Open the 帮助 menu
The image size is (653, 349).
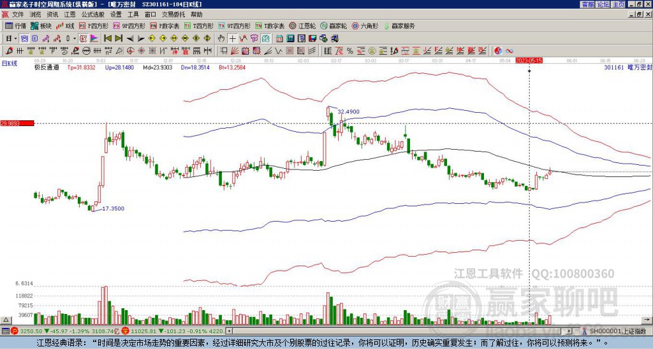[196, 15]
